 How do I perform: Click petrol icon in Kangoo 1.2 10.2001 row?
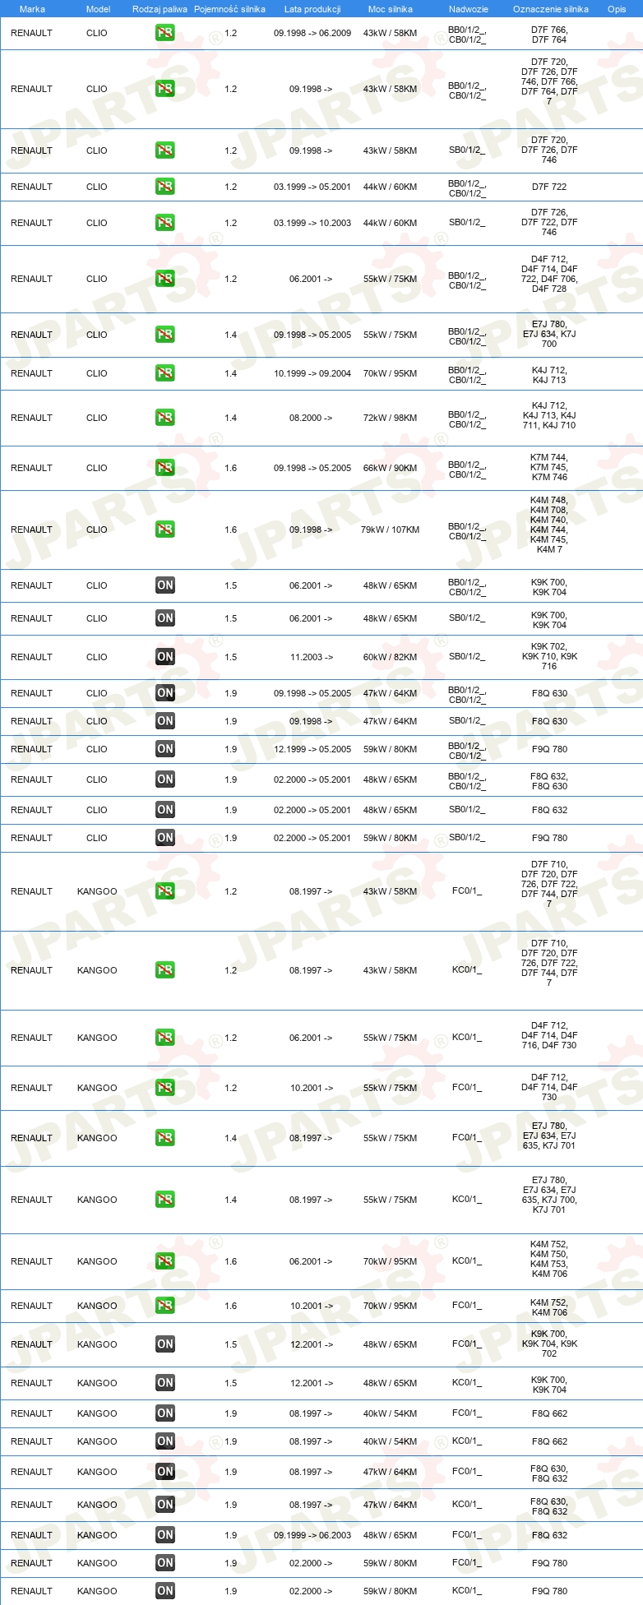pos(165,1089)
